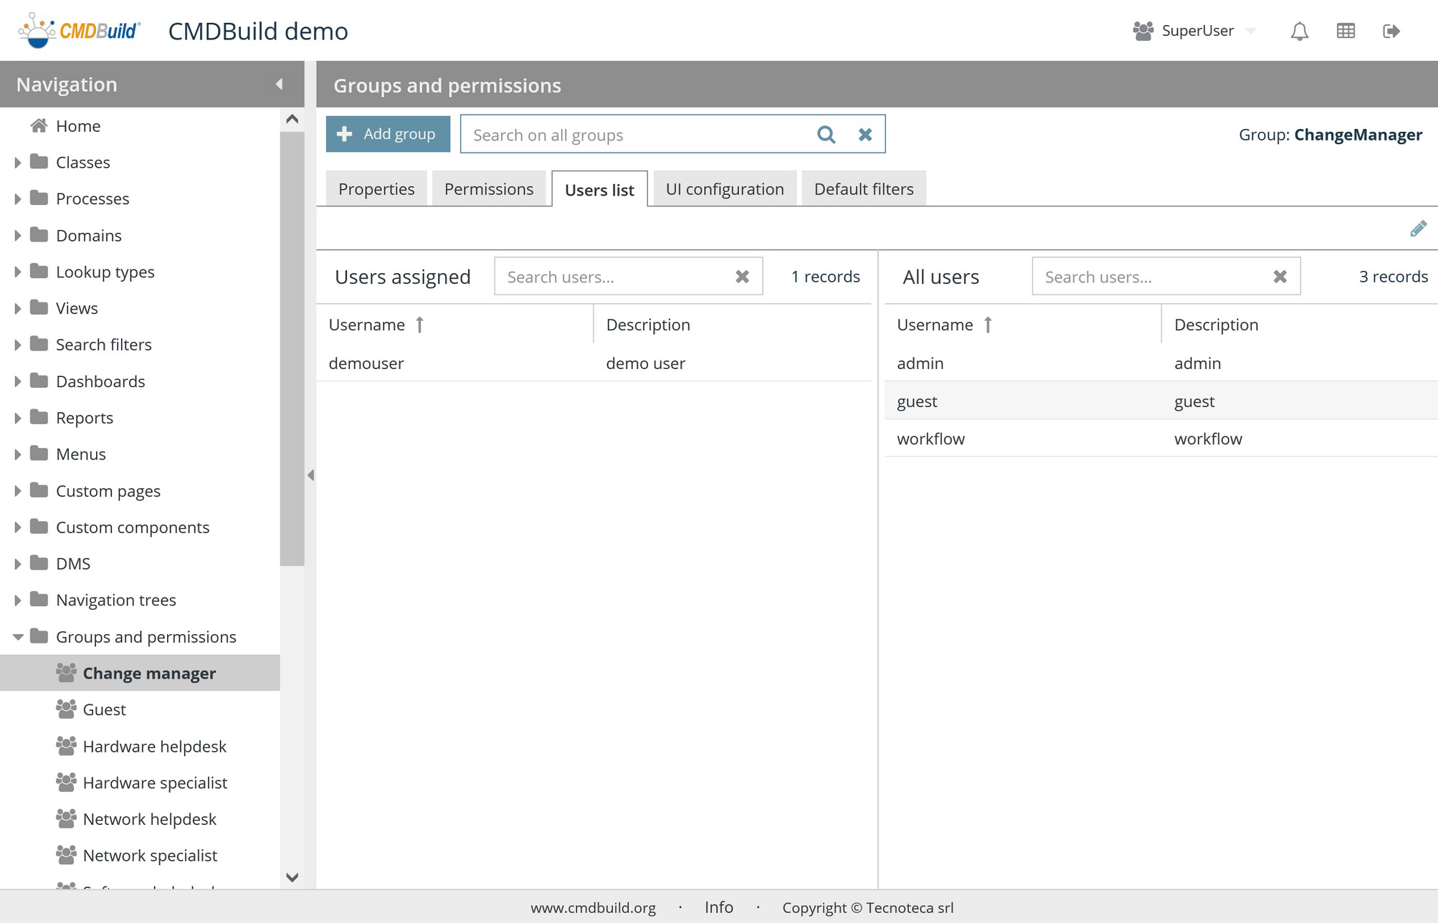This screenshot has height=923, width=1438.
Task: Switch to the Permissions tab
Action: click(x=488, y=189)
